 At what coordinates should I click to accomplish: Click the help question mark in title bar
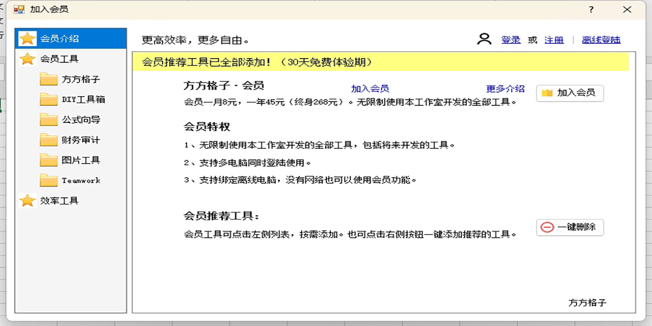pos(591,9)
